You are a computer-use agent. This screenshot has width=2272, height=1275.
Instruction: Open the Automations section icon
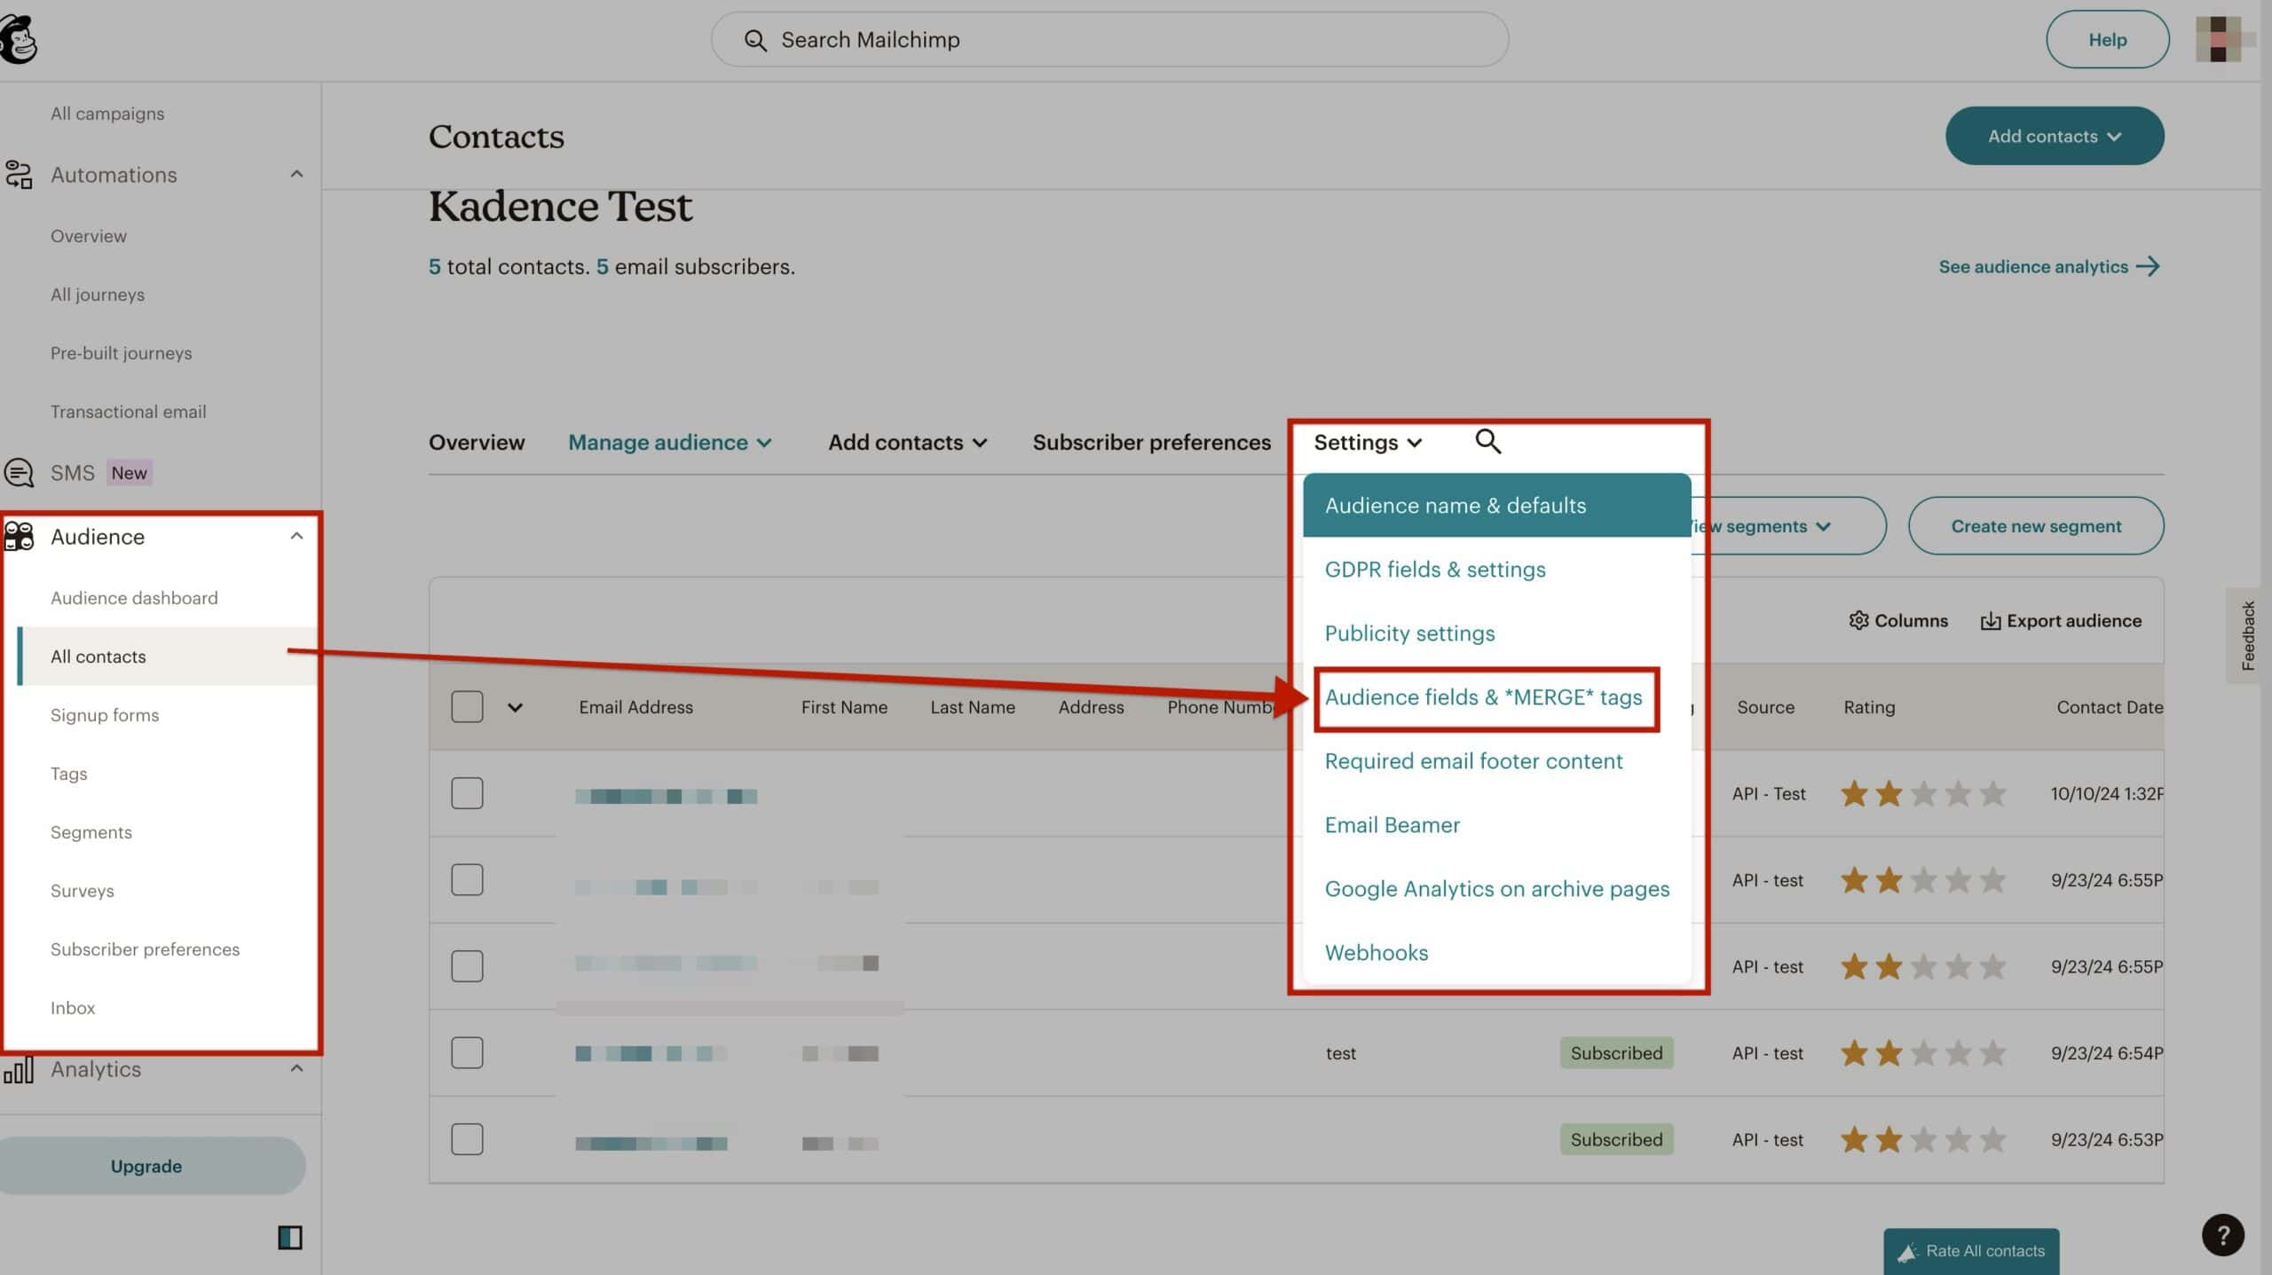[19, 174]
